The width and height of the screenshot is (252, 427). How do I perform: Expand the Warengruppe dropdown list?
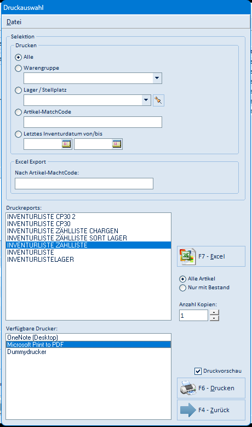point(157,78)
